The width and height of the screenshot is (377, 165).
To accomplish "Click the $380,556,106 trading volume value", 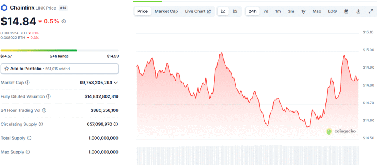I will coord(105,110).
